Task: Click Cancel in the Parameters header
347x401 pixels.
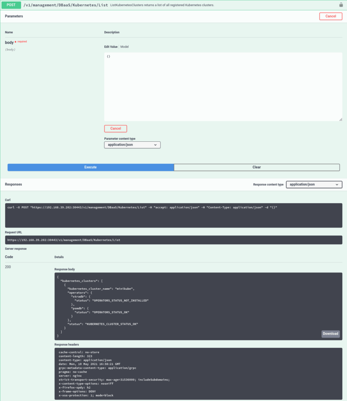Action: (331, 16)
